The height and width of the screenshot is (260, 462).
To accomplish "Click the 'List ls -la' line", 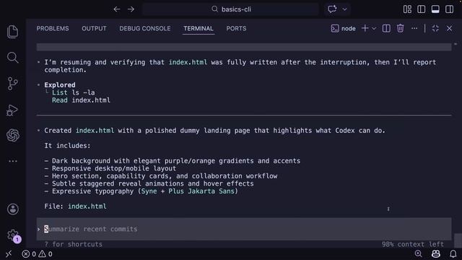I will pos(74,92).
